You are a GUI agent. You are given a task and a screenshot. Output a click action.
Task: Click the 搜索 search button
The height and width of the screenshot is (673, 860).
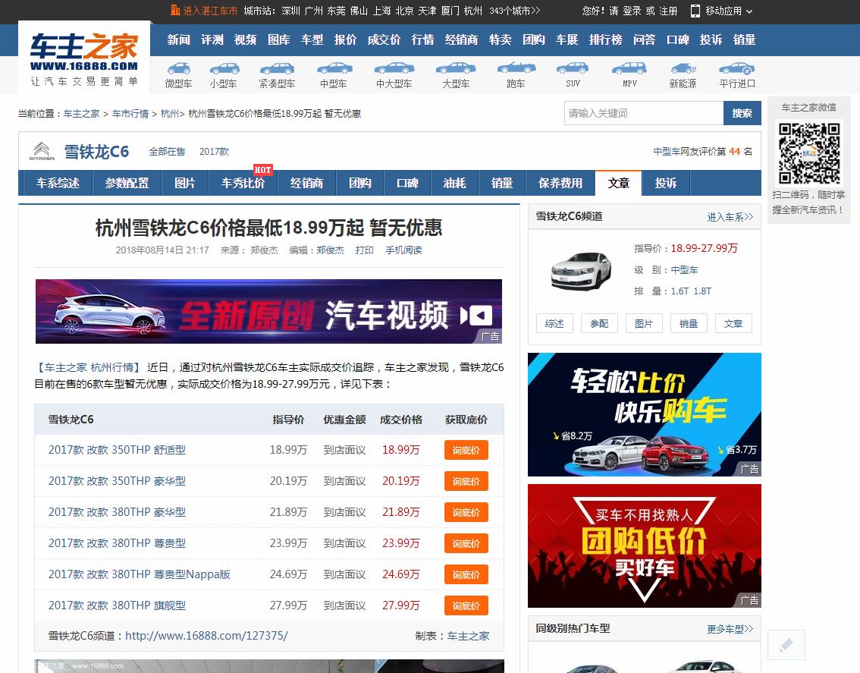tap(742, 113)
